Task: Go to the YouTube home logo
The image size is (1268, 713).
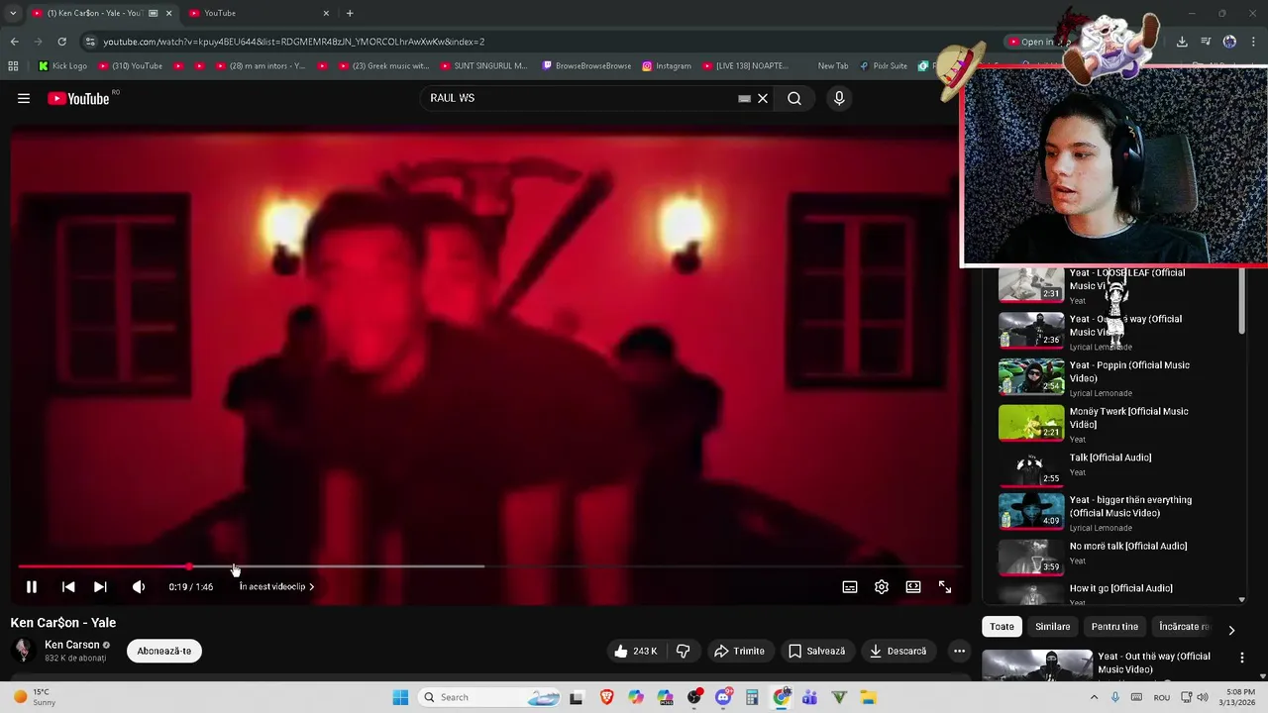Action: [79, 98]
